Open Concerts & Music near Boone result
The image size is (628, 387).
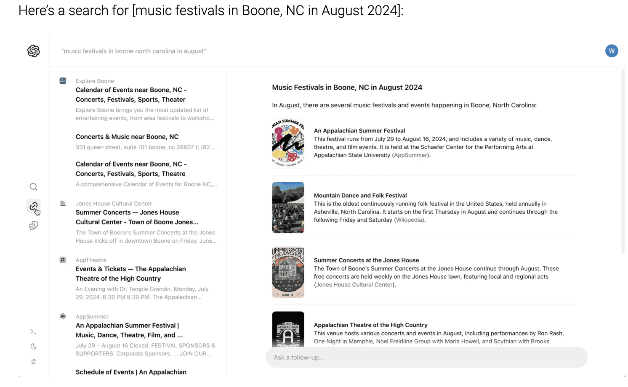[x=127, y=137]
